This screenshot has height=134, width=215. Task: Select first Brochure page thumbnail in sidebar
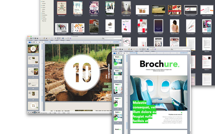click(118, 61)
